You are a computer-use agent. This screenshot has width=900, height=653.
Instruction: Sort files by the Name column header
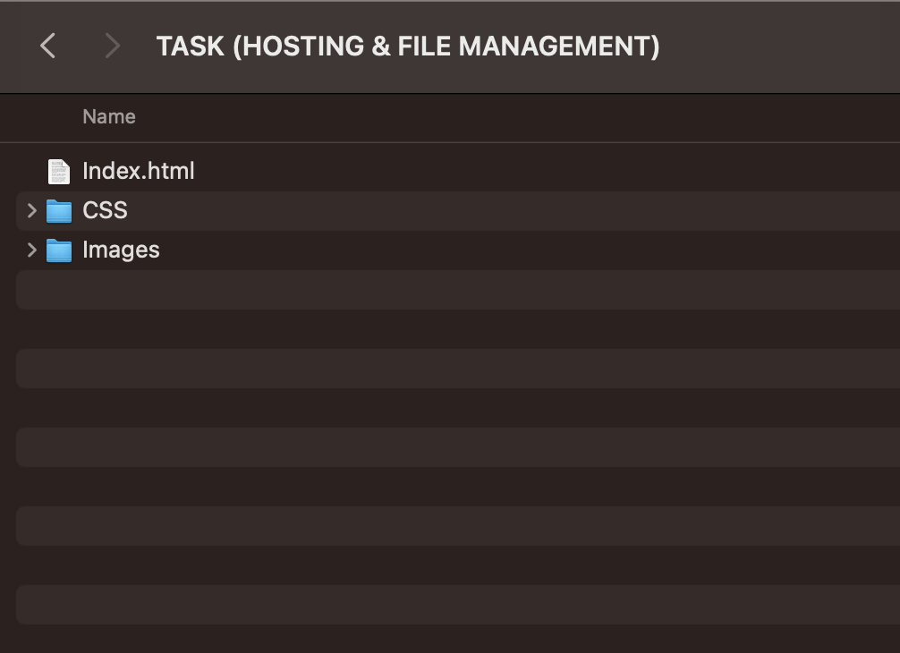pos(109,116)
